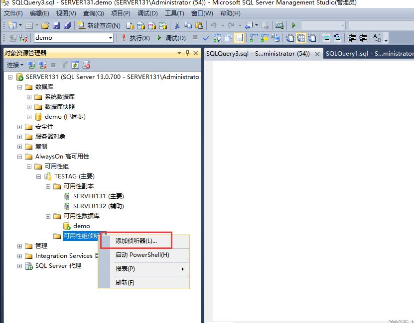Viewport: 414px width, 323px height.
Task: Toggle Include Actual Execution Plan
Action: point(254,38)
